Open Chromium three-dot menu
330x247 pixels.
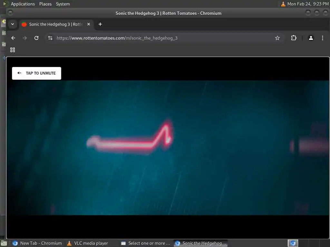pyautogui.click(x=322, y=38)
